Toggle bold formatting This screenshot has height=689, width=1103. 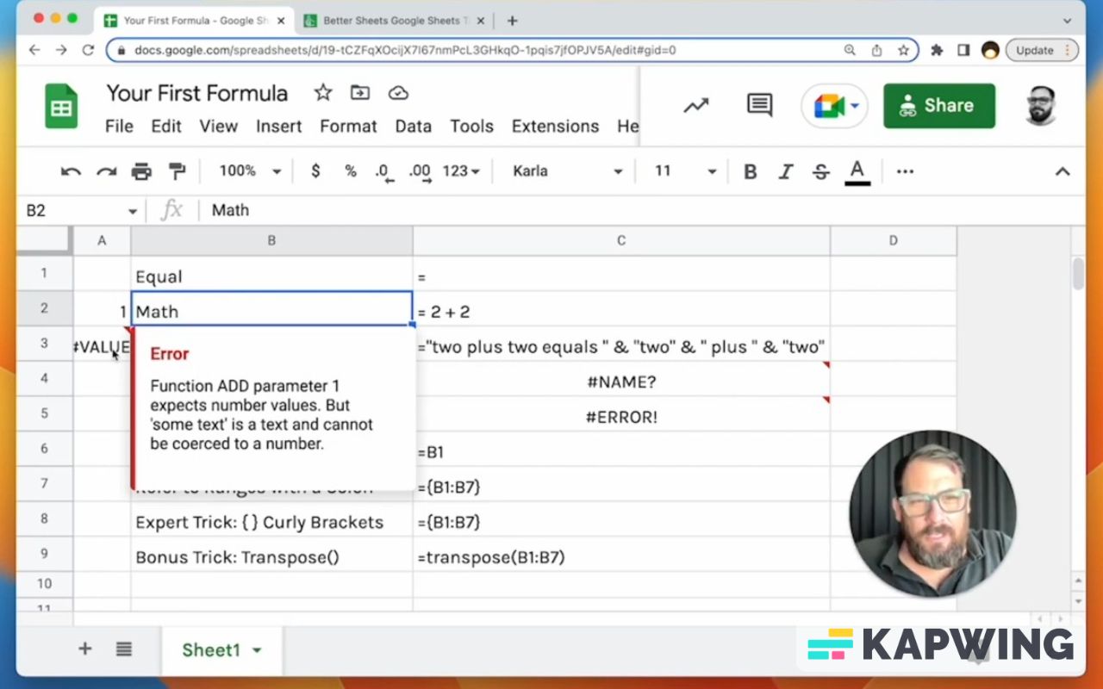[x=751, y=171]
